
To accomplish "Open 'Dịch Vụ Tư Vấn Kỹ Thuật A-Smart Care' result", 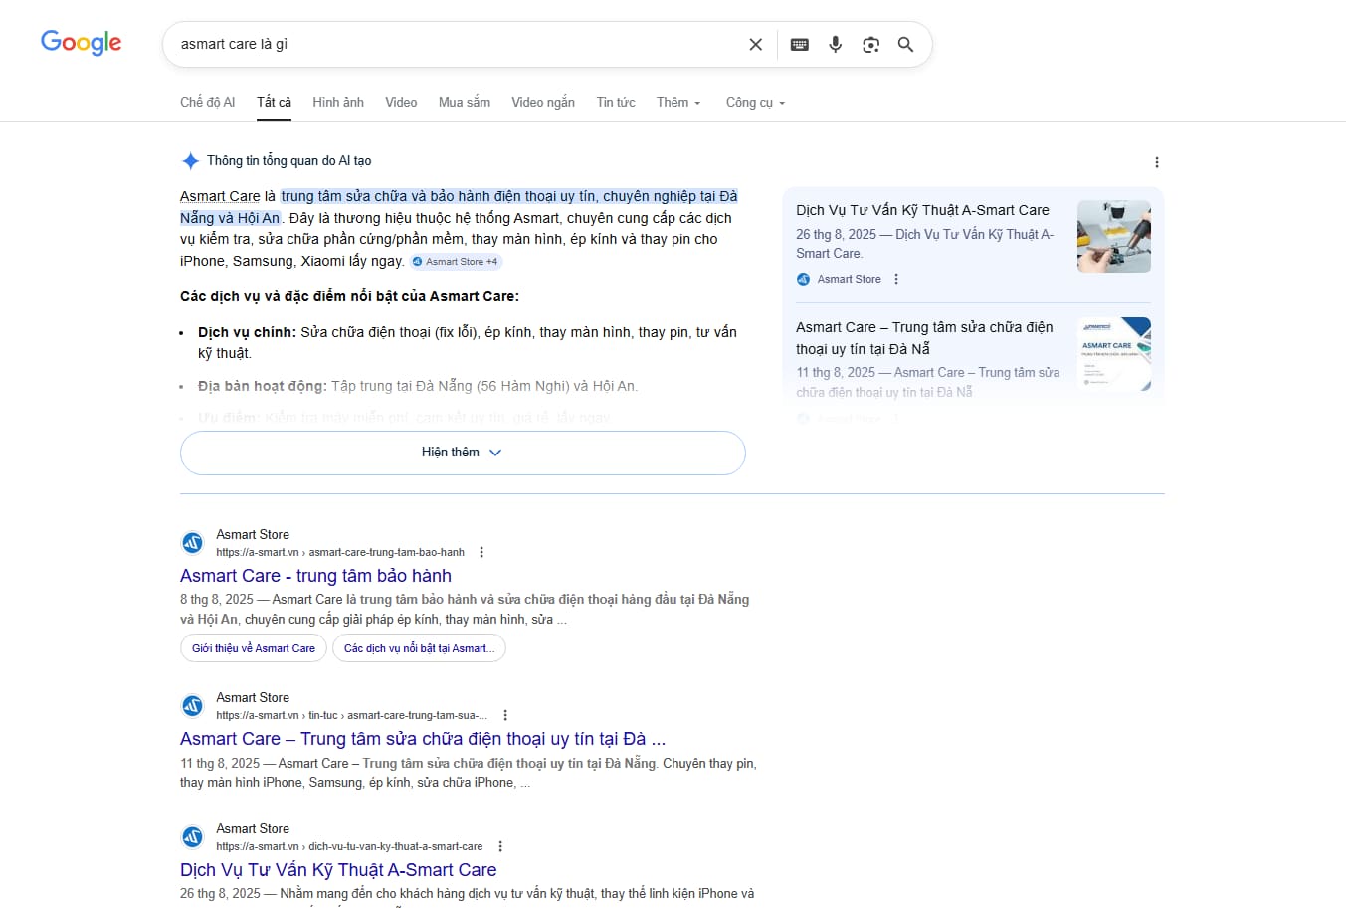I will pyautogui.click(x=338, y=870).
